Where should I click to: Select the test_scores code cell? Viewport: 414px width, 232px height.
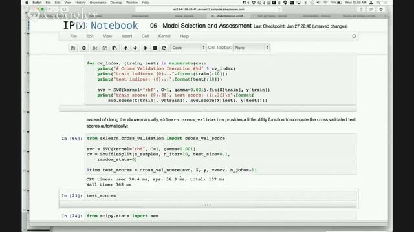click(x=221, y=196)
